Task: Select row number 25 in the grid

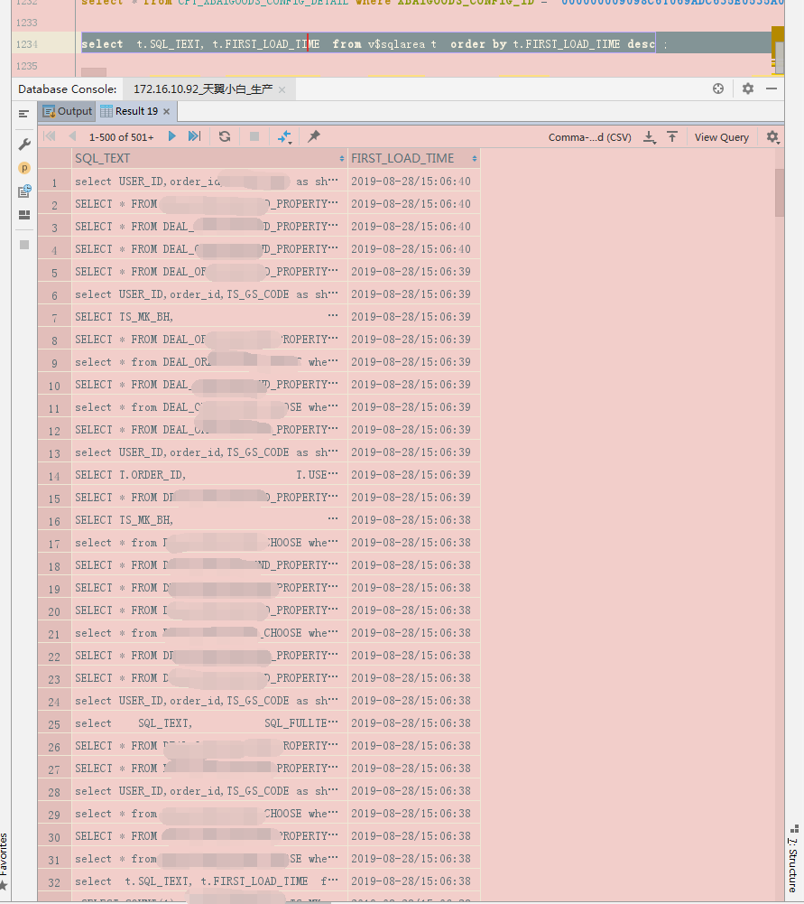Action: [55, 724]
